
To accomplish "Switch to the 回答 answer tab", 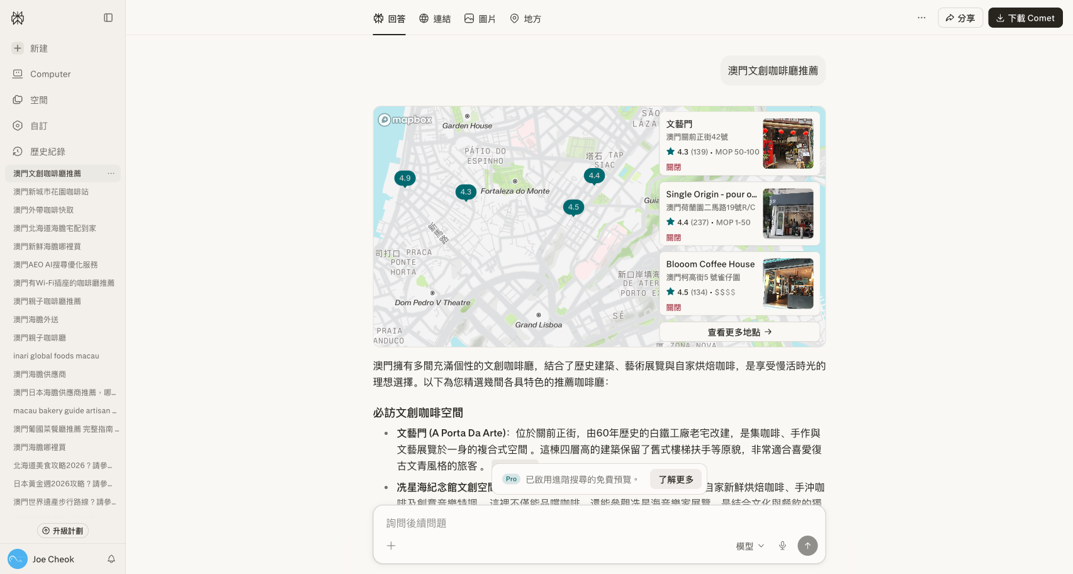I will point(389,19).
